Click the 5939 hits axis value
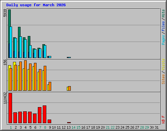Screen dimensions: 167x131 [5, 13]
